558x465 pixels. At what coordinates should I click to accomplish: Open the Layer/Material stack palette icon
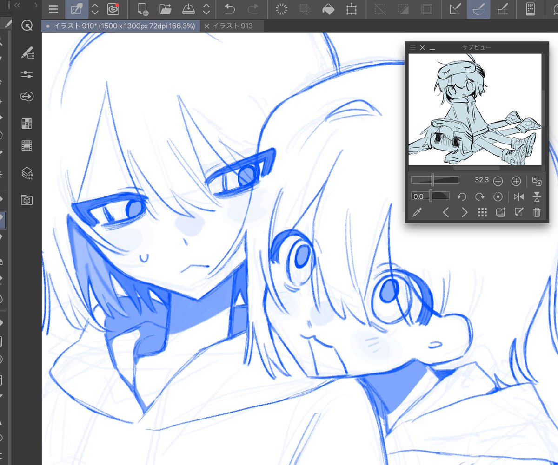pyautogui.click(x=27, y=173)
